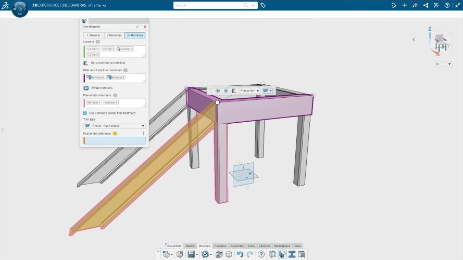Click the second part icon with arrow

(180, 254)
